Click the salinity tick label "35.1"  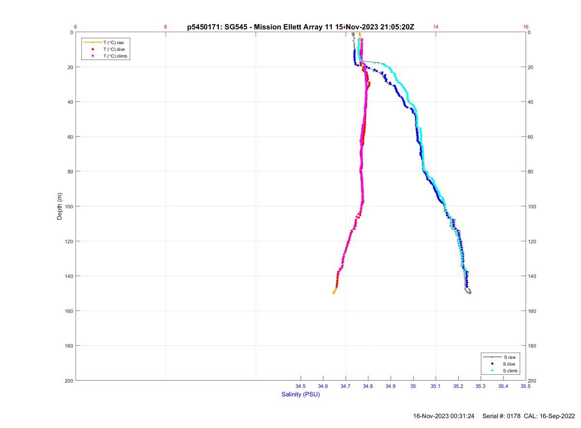click(x=436, y=386)
